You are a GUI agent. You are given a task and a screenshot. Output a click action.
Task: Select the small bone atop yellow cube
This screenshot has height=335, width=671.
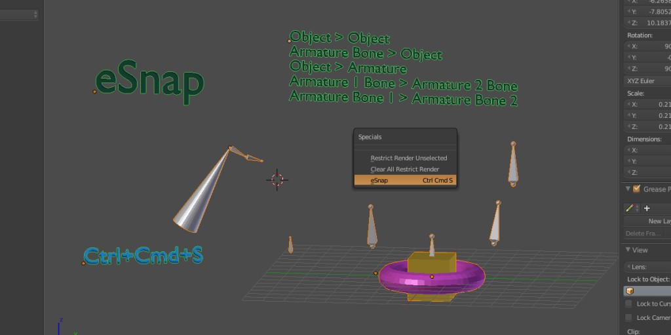click(432, 246)
